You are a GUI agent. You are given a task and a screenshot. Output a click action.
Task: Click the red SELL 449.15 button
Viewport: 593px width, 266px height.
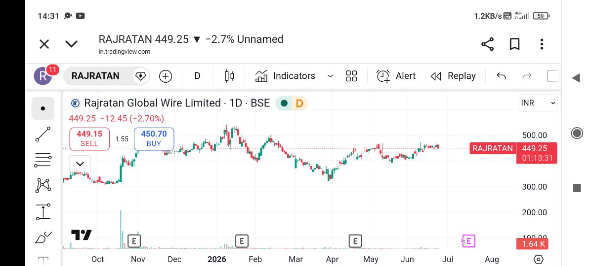[89, 138]
